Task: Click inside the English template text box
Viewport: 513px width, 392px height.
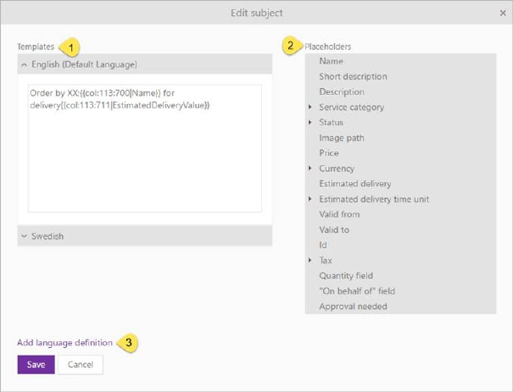Action: click(144, 161)
